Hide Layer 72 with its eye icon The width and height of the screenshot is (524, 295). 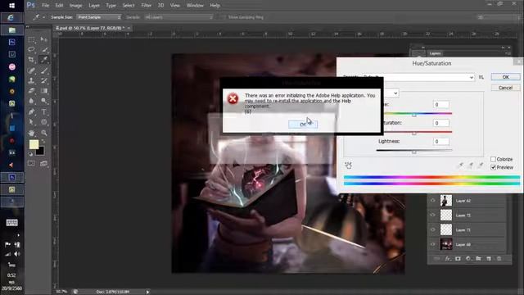[x=433, y=215]
